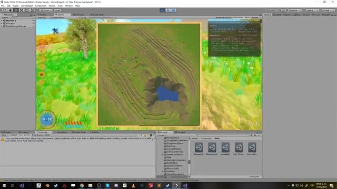Toggle console warning messages filter
This screenshot has height=189, width=337.
[145, 135]
